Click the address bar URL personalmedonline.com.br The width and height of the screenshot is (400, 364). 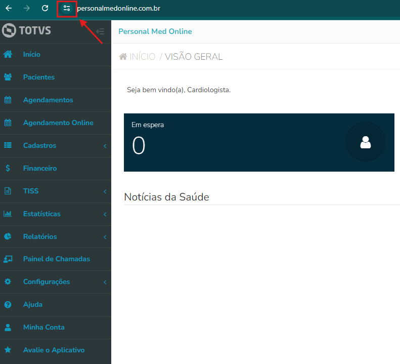tap(119, 8)
